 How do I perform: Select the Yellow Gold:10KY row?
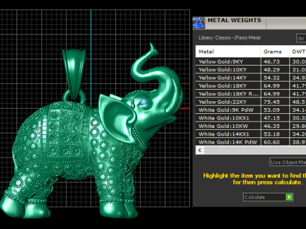click(x=251, y=69)
